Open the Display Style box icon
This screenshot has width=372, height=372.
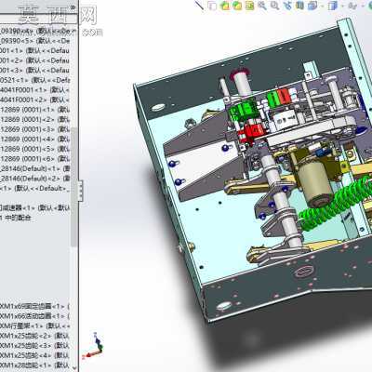pyautogui.click(x=333, y=6)
